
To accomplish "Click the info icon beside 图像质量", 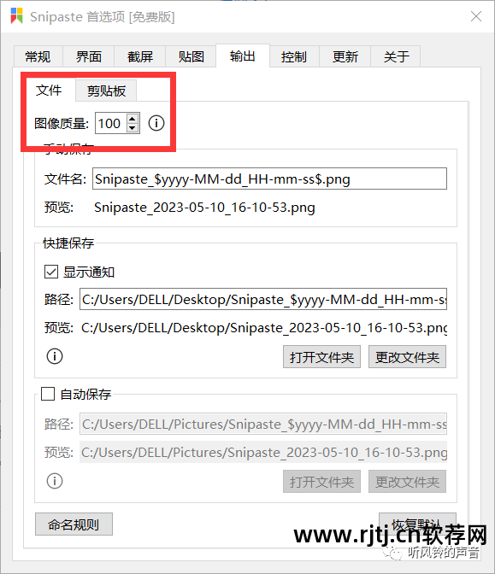I will click(156, 123).
